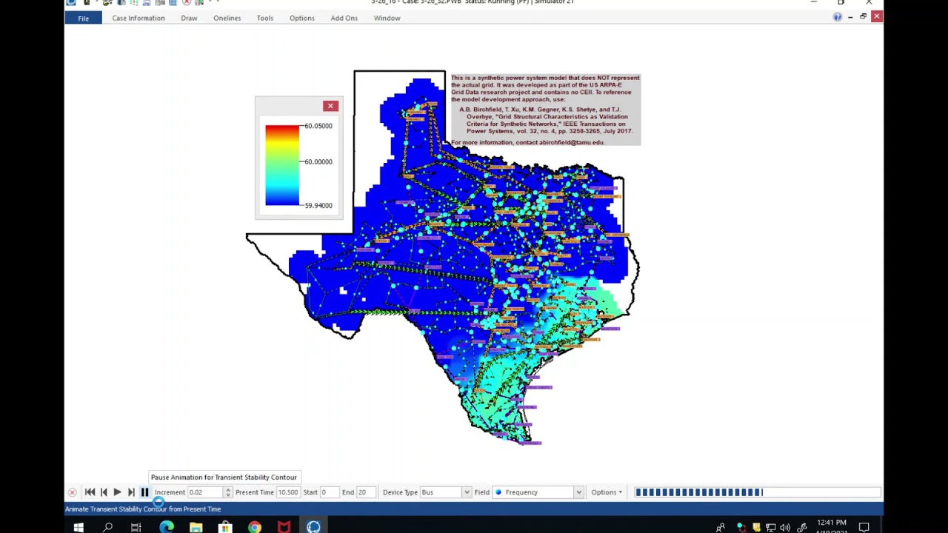Switch to the Onelines ribbon tab
Viewport: 948px width, 533px height.
[227, 18]
